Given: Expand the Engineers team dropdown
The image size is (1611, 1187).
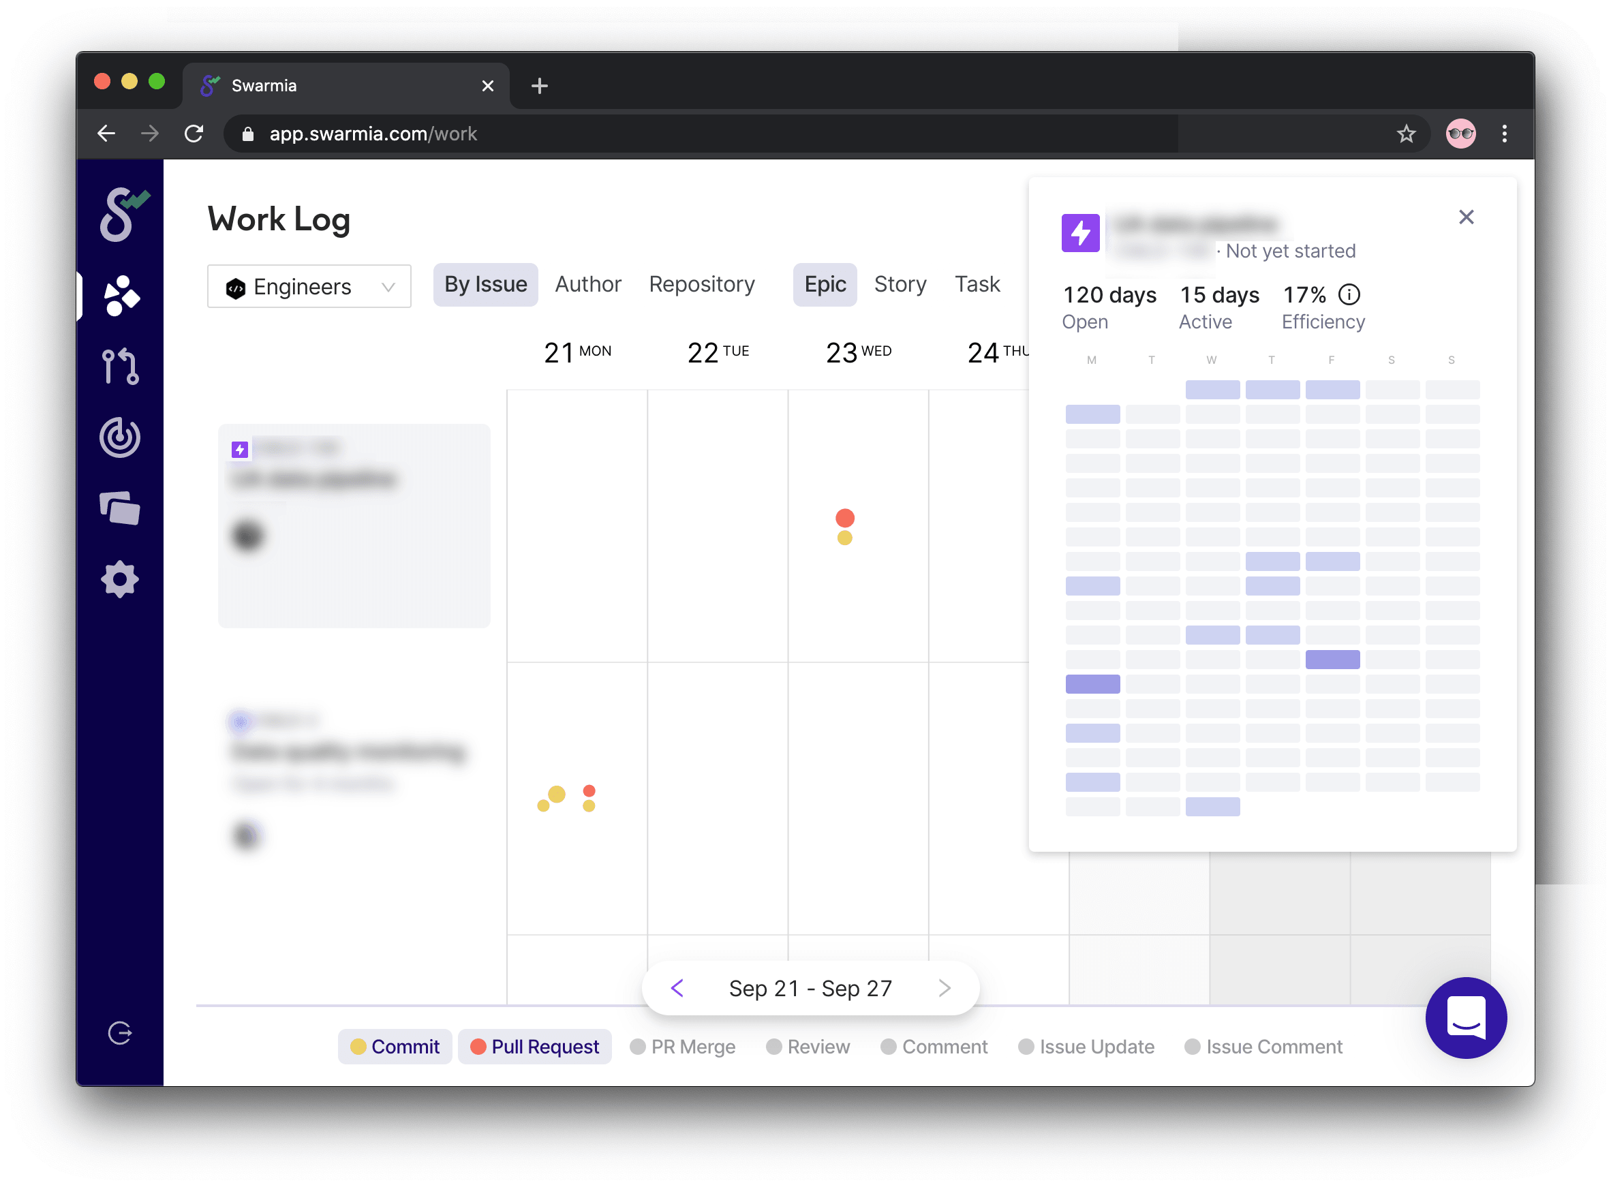Looking at the screenshot, I should (x=309, y=287).
